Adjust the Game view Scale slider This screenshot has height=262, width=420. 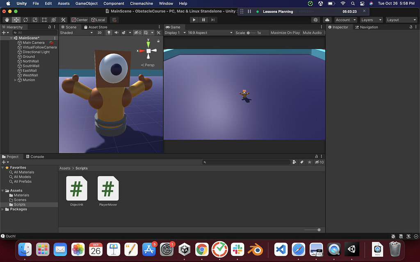point(251,33)
